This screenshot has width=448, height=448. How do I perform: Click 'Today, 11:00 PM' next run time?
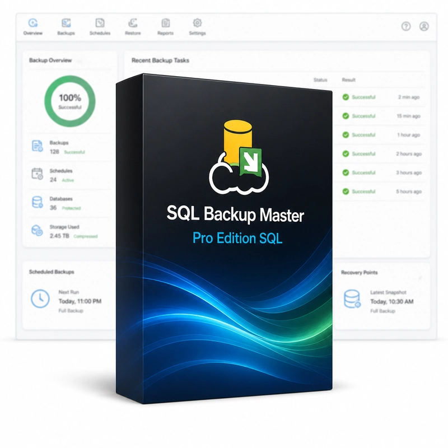pos(80,301)
